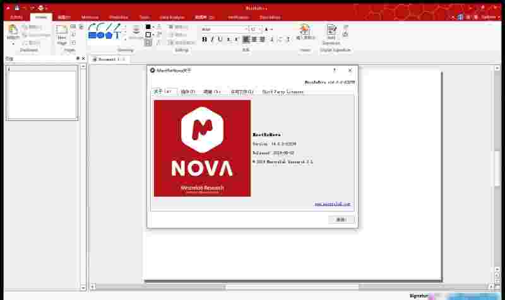The width and height of the screenshot is (505, 300).
Task: Align text left
Action: click(x=246, y=39)
